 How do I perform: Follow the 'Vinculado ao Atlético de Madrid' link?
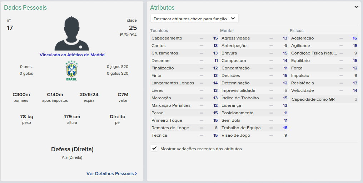pyautogui.click(x=72, y=55)
